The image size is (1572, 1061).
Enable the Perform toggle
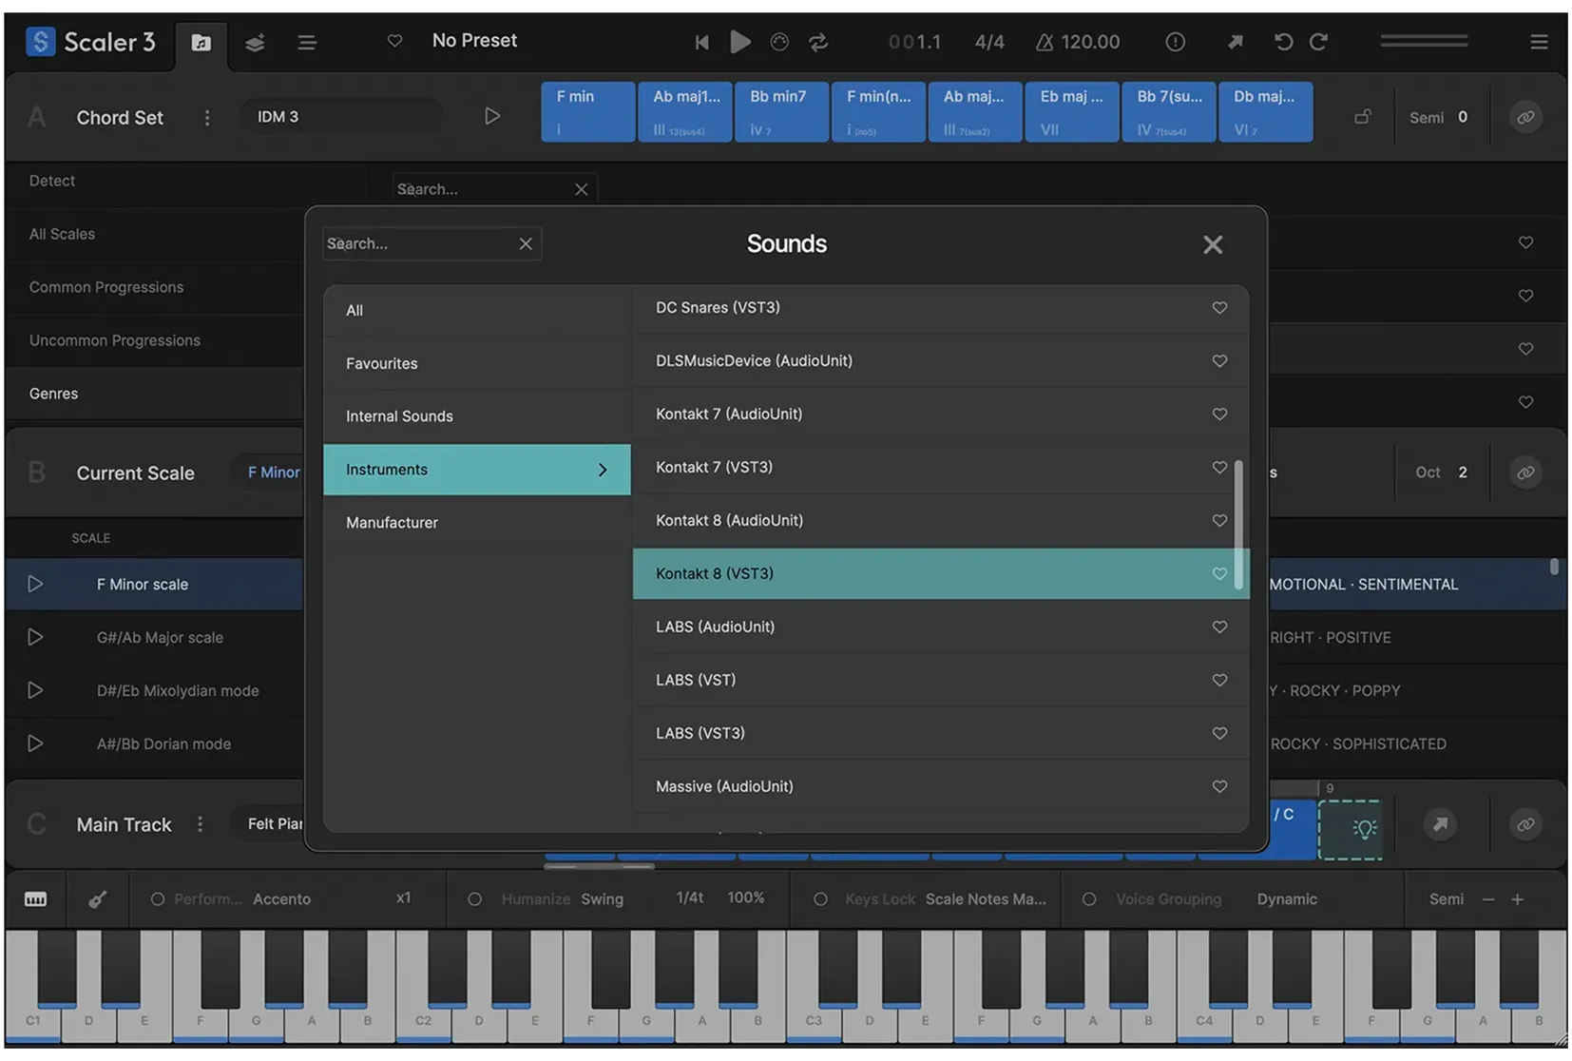coord(158,899)
